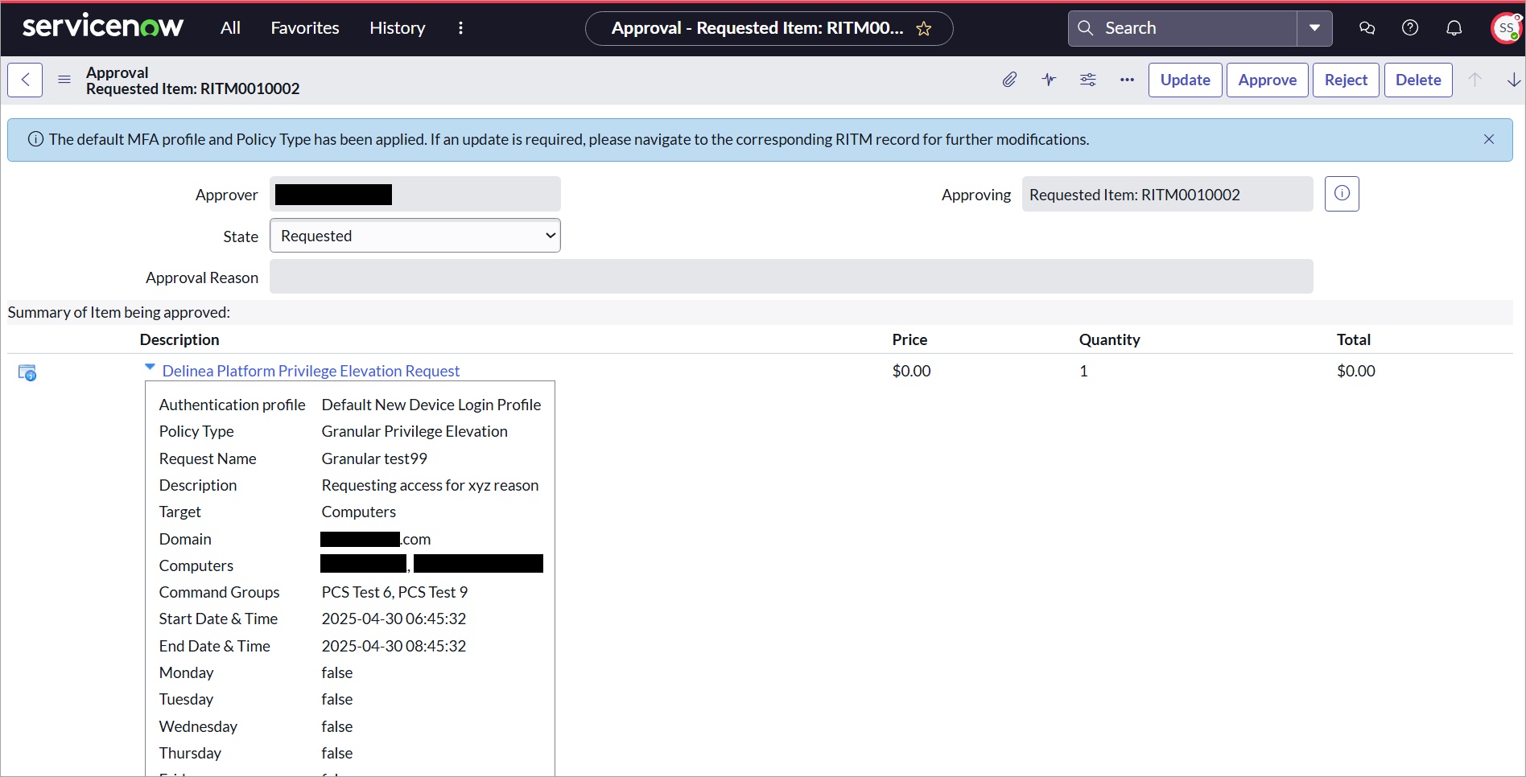The image size is (1526, 777).
Task: Preview the Requested Item record info icon
Action: (x=1342, y=194)
